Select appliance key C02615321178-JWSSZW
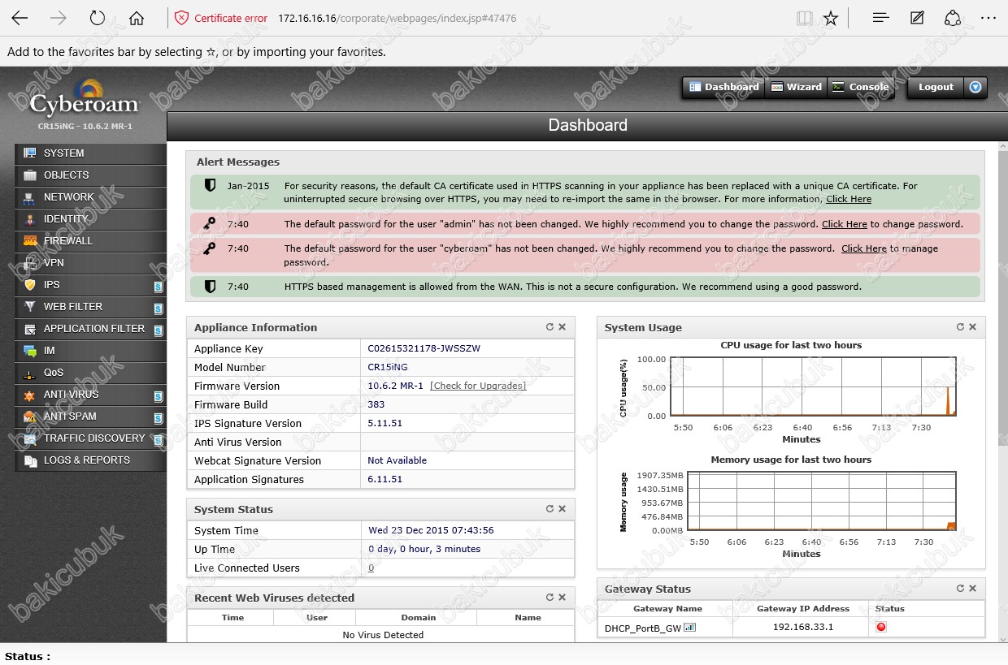The height and width of the screenshot is (665, 1008). (x=424, y=348)
